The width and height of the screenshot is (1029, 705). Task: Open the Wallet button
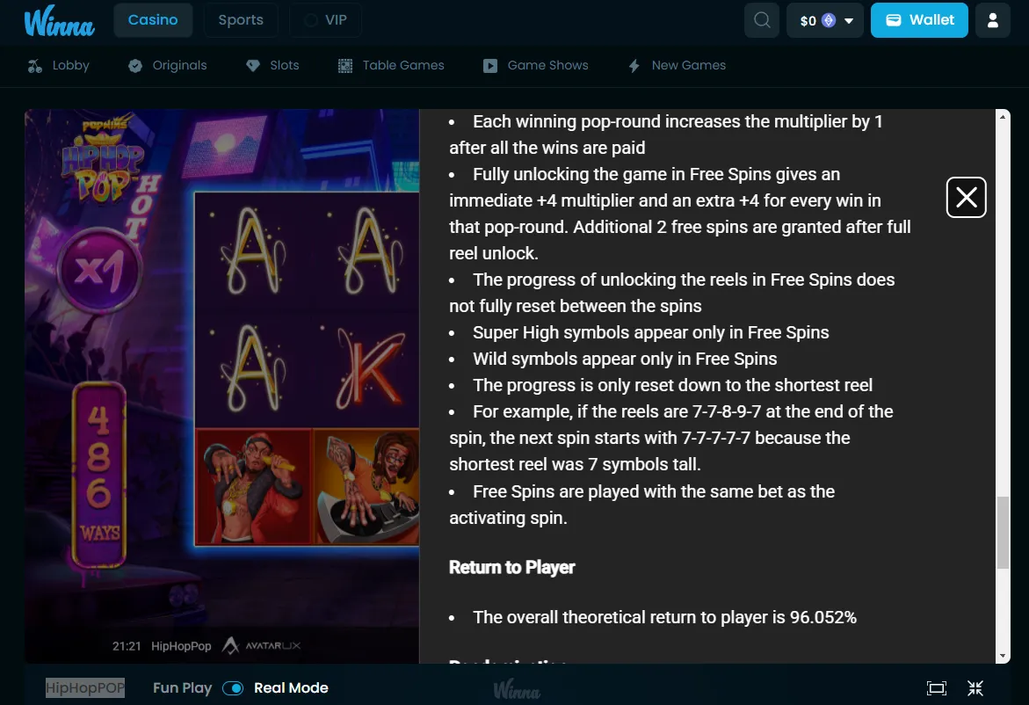[x=919, y=20]
